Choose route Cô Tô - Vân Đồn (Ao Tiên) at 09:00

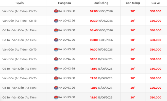pos(20,40)
